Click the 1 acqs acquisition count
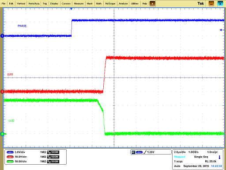This screenshot has width=226, height=170. pos(178,162)
